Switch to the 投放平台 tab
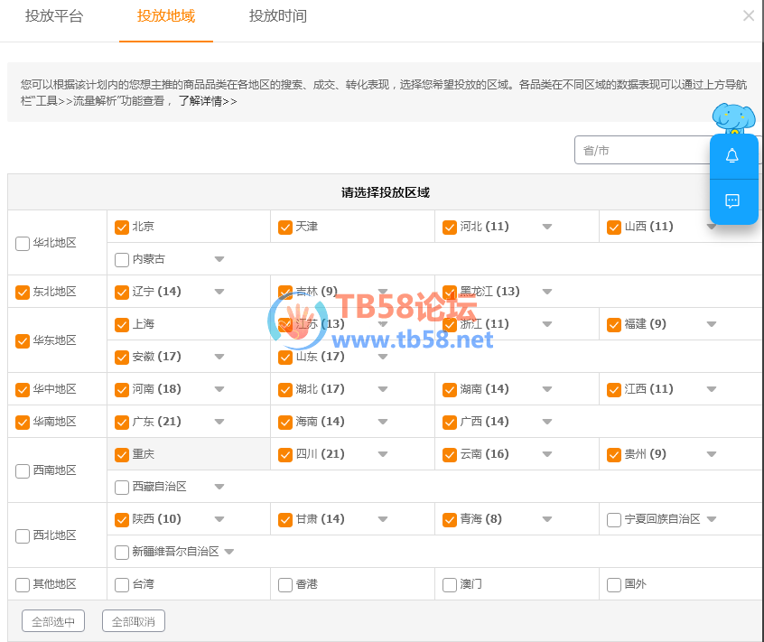The image size is (764, 642). pyautogui.click(x=54, y=16)
